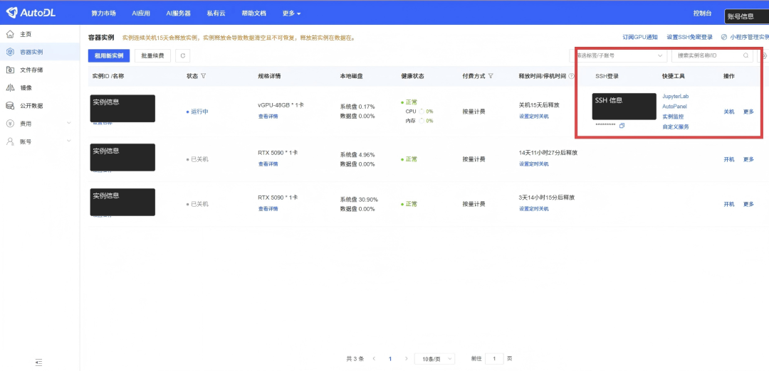Click the 共 3 条 total count
Viewport: 769px width, 371px height.
355,359
